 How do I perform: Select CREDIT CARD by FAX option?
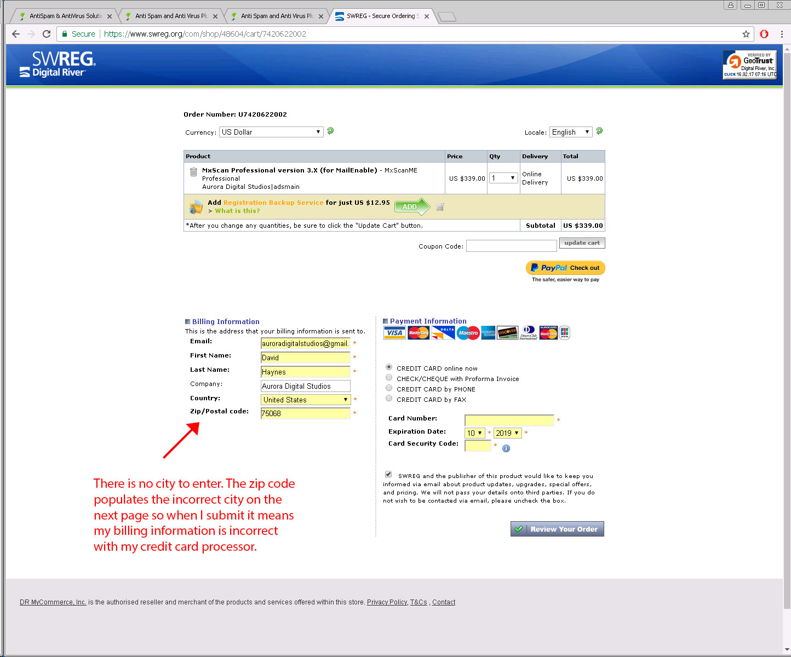coord(389,398)
